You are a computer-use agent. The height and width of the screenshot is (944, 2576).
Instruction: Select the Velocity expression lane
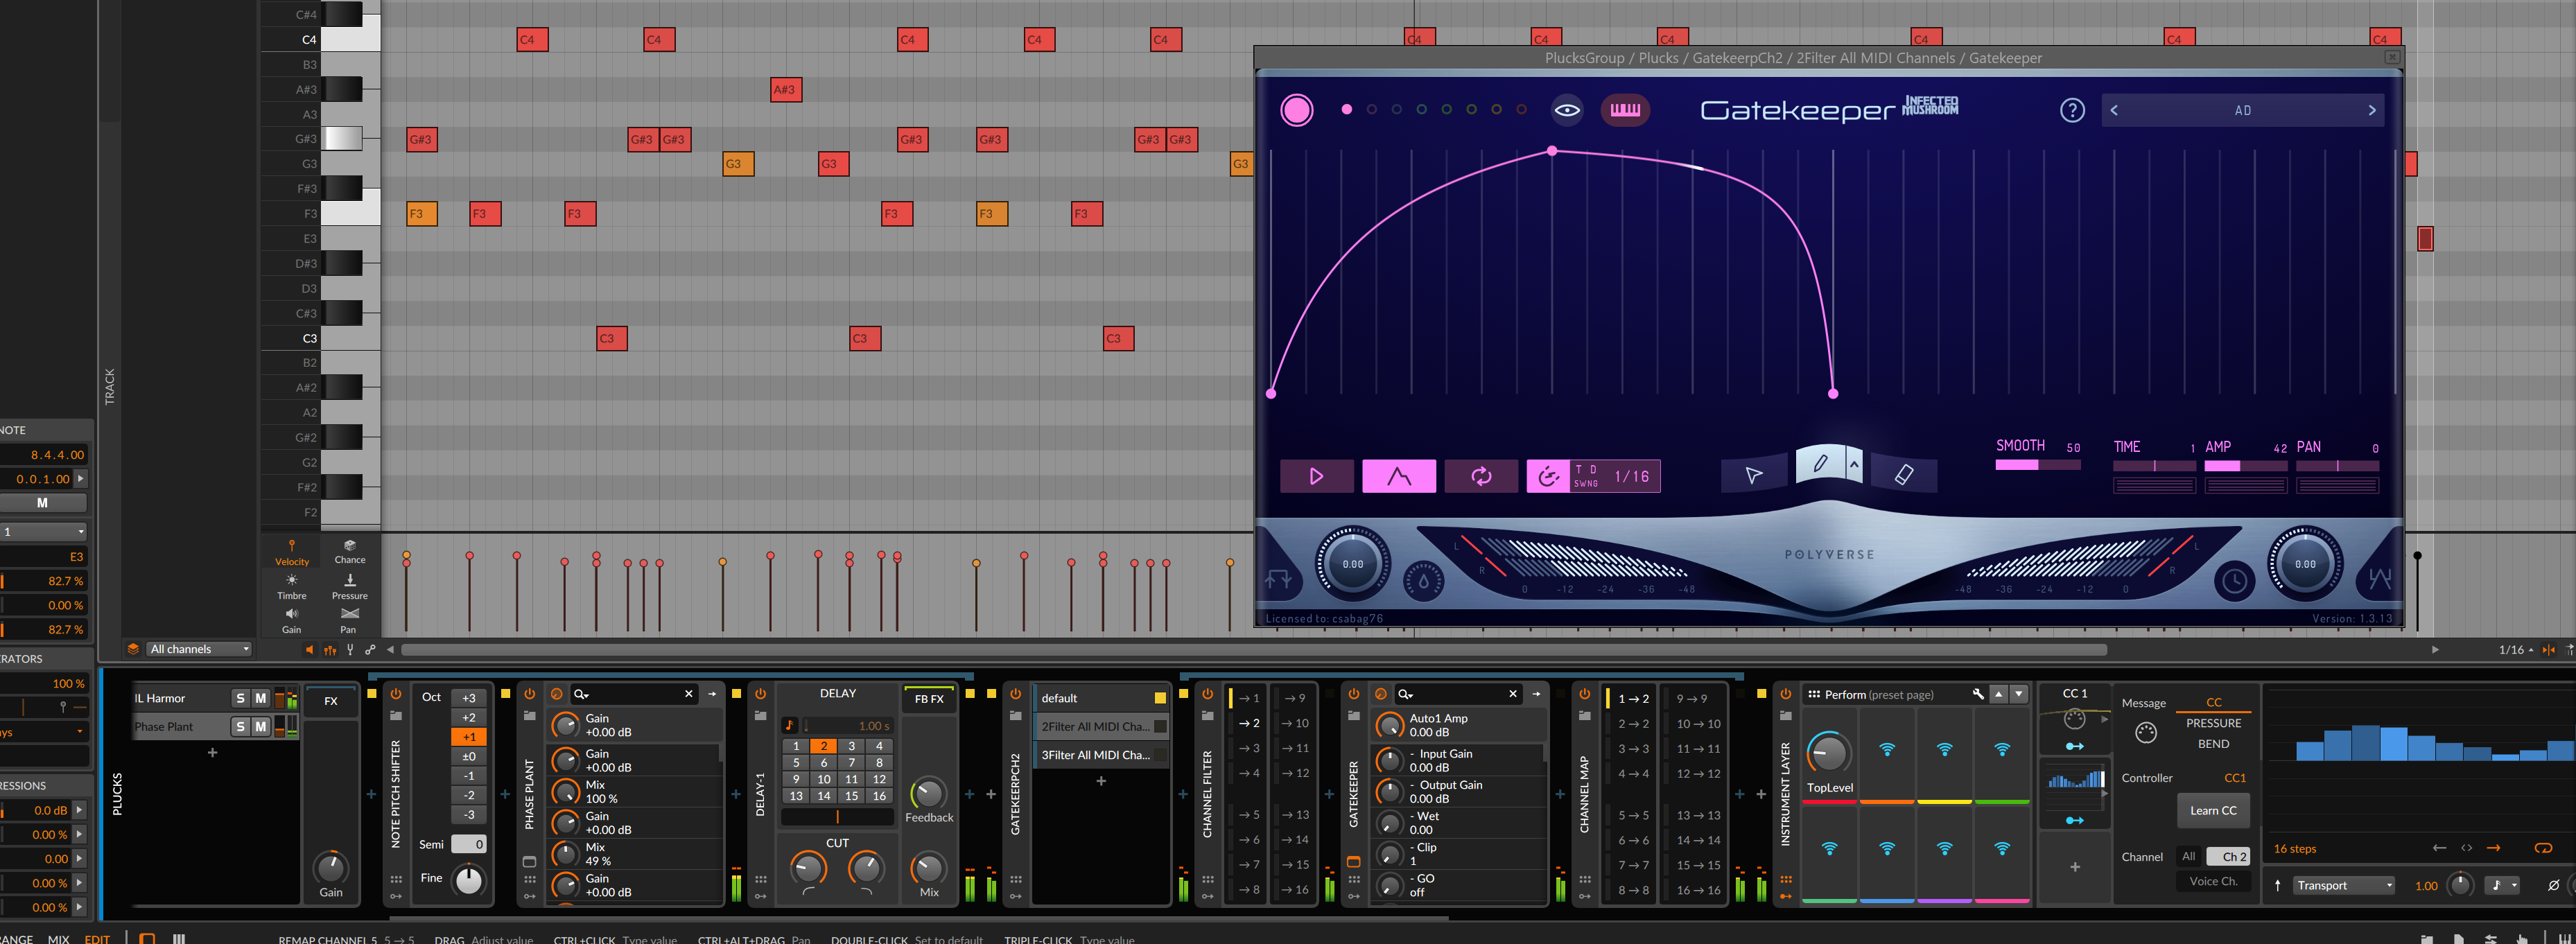click(292, 553)
